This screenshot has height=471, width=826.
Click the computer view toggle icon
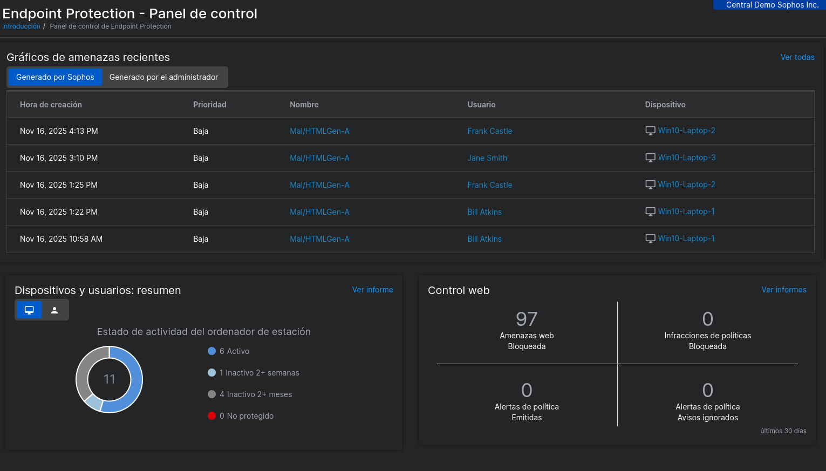(x=29, y=310)
